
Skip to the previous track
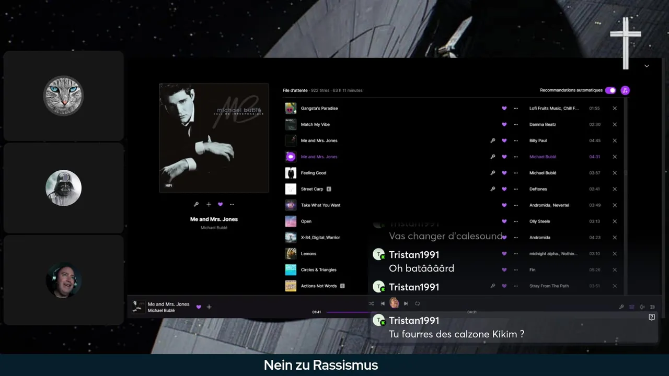click(383, 303)
